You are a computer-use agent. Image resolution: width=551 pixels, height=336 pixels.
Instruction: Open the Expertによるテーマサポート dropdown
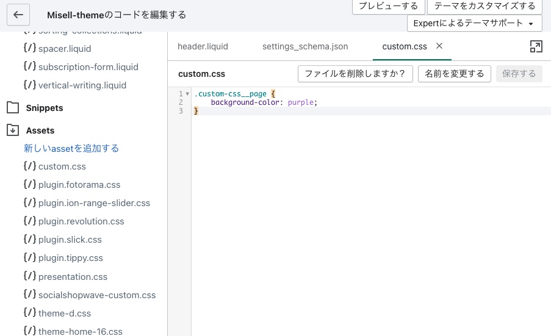click(x=474, y=23)
